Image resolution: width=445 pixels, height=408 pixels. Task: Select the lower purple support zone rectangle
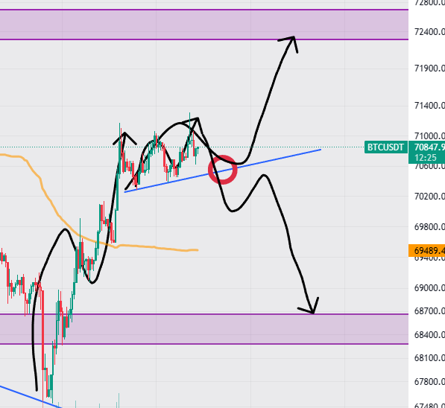point(204,329)
